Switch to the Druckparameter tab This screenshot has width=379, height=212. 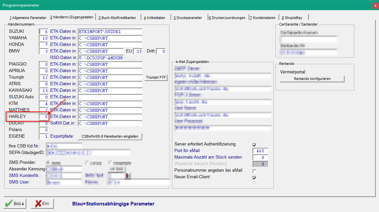(188, 18)
